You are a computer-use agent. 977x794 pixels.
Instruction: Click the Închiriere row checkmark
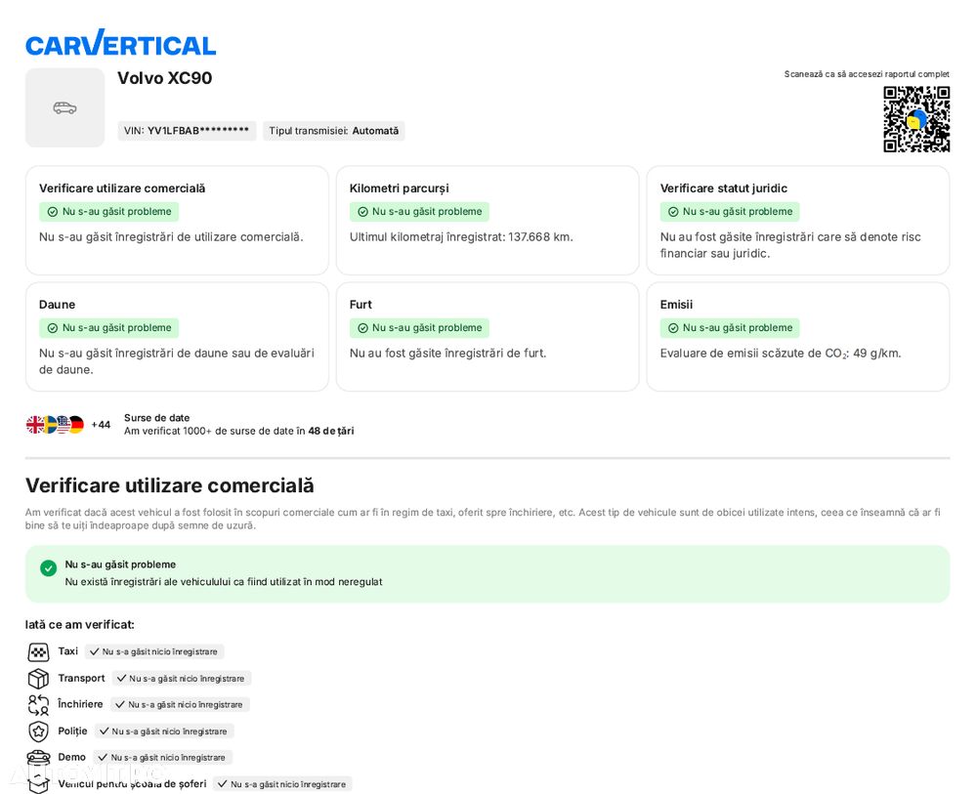(120, 704)
